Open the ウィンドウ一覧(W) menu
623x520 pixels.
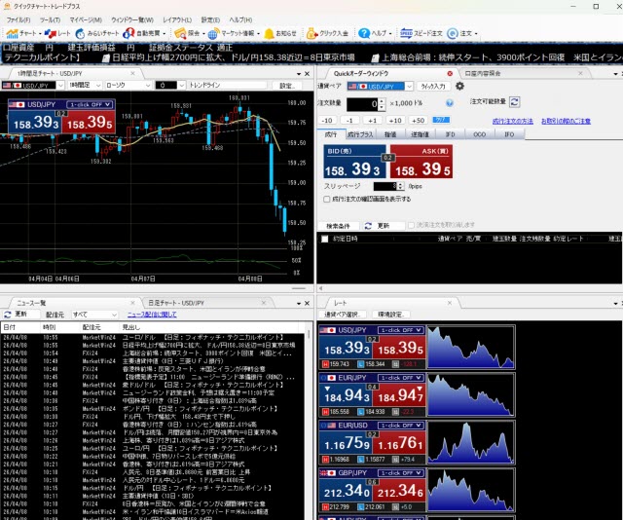click(x=132, y=19)
